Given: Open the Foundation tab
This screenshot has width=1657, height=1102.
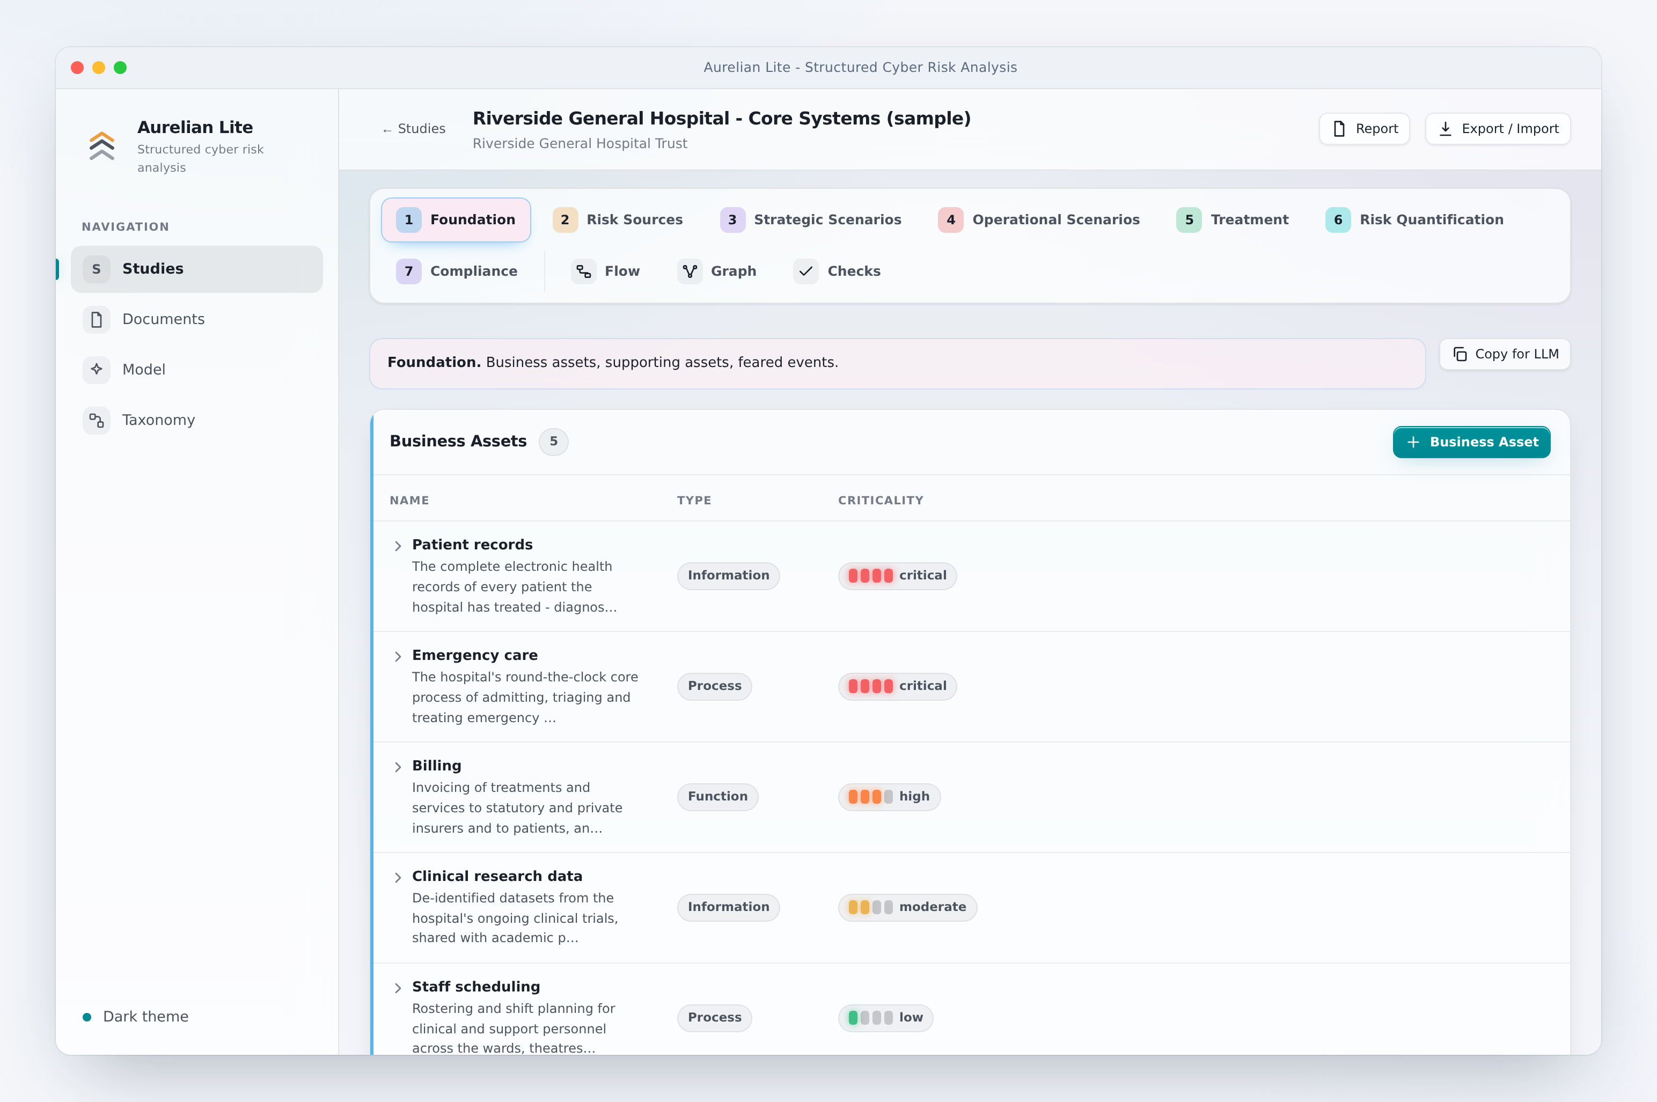Looking at the screenshot, I should point(456,220).
